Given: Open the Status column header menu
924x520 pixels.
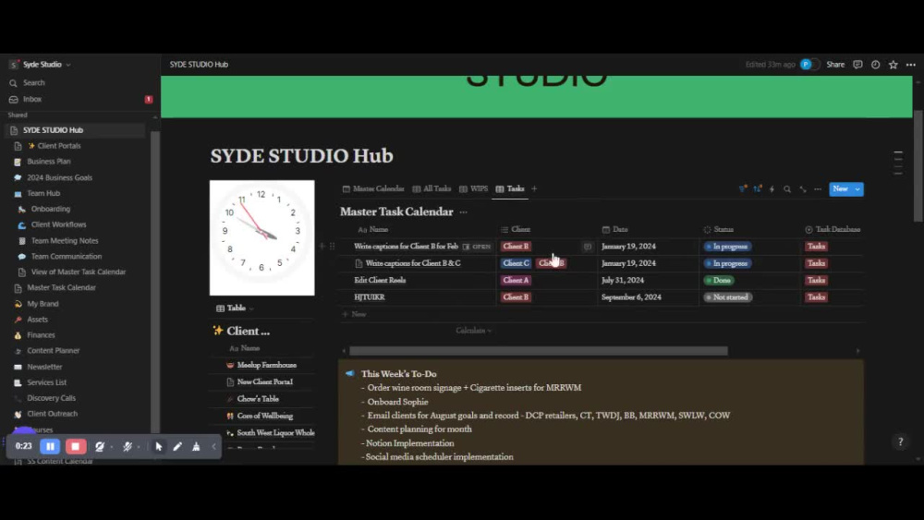Looking at the screenshot, I should pyautogui.click(x=719, y=230).
